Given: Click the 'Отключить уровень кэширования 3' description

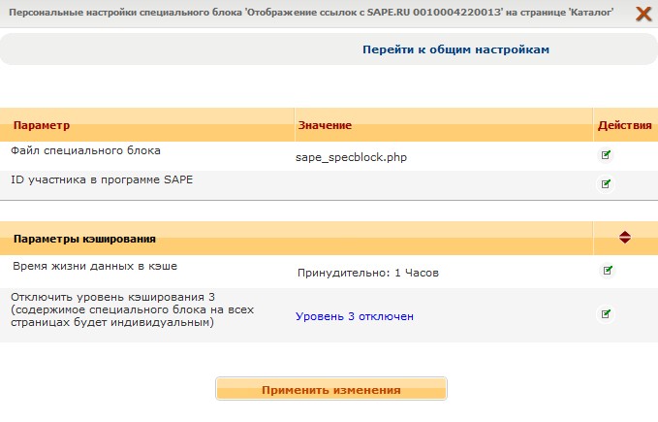Looking at the screenshot, I should (111, 308).
